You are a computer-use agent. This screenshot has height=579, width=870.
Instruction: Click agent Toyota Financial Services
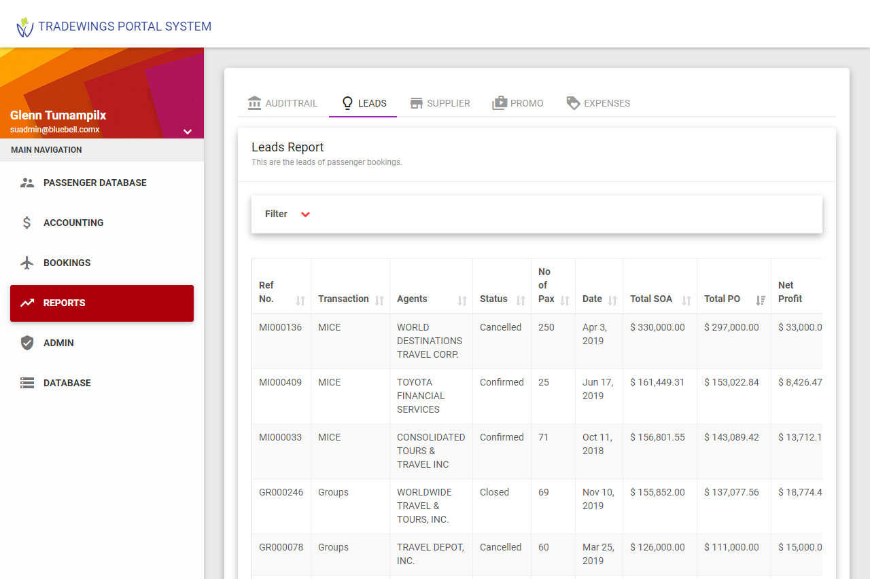(x=421, y=396)
